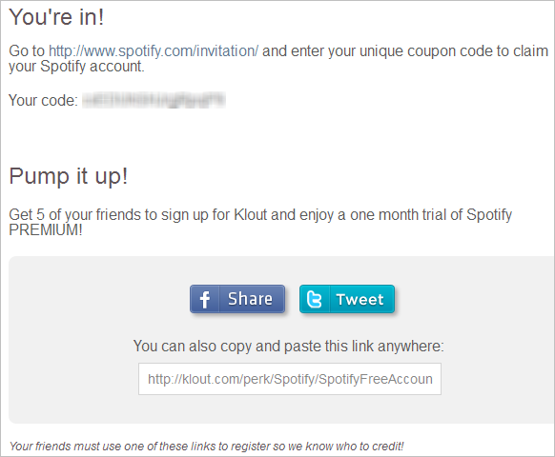Click empty gray area of the share panel
The height and width of the screenshot is (457, 555).
[71, 339]
